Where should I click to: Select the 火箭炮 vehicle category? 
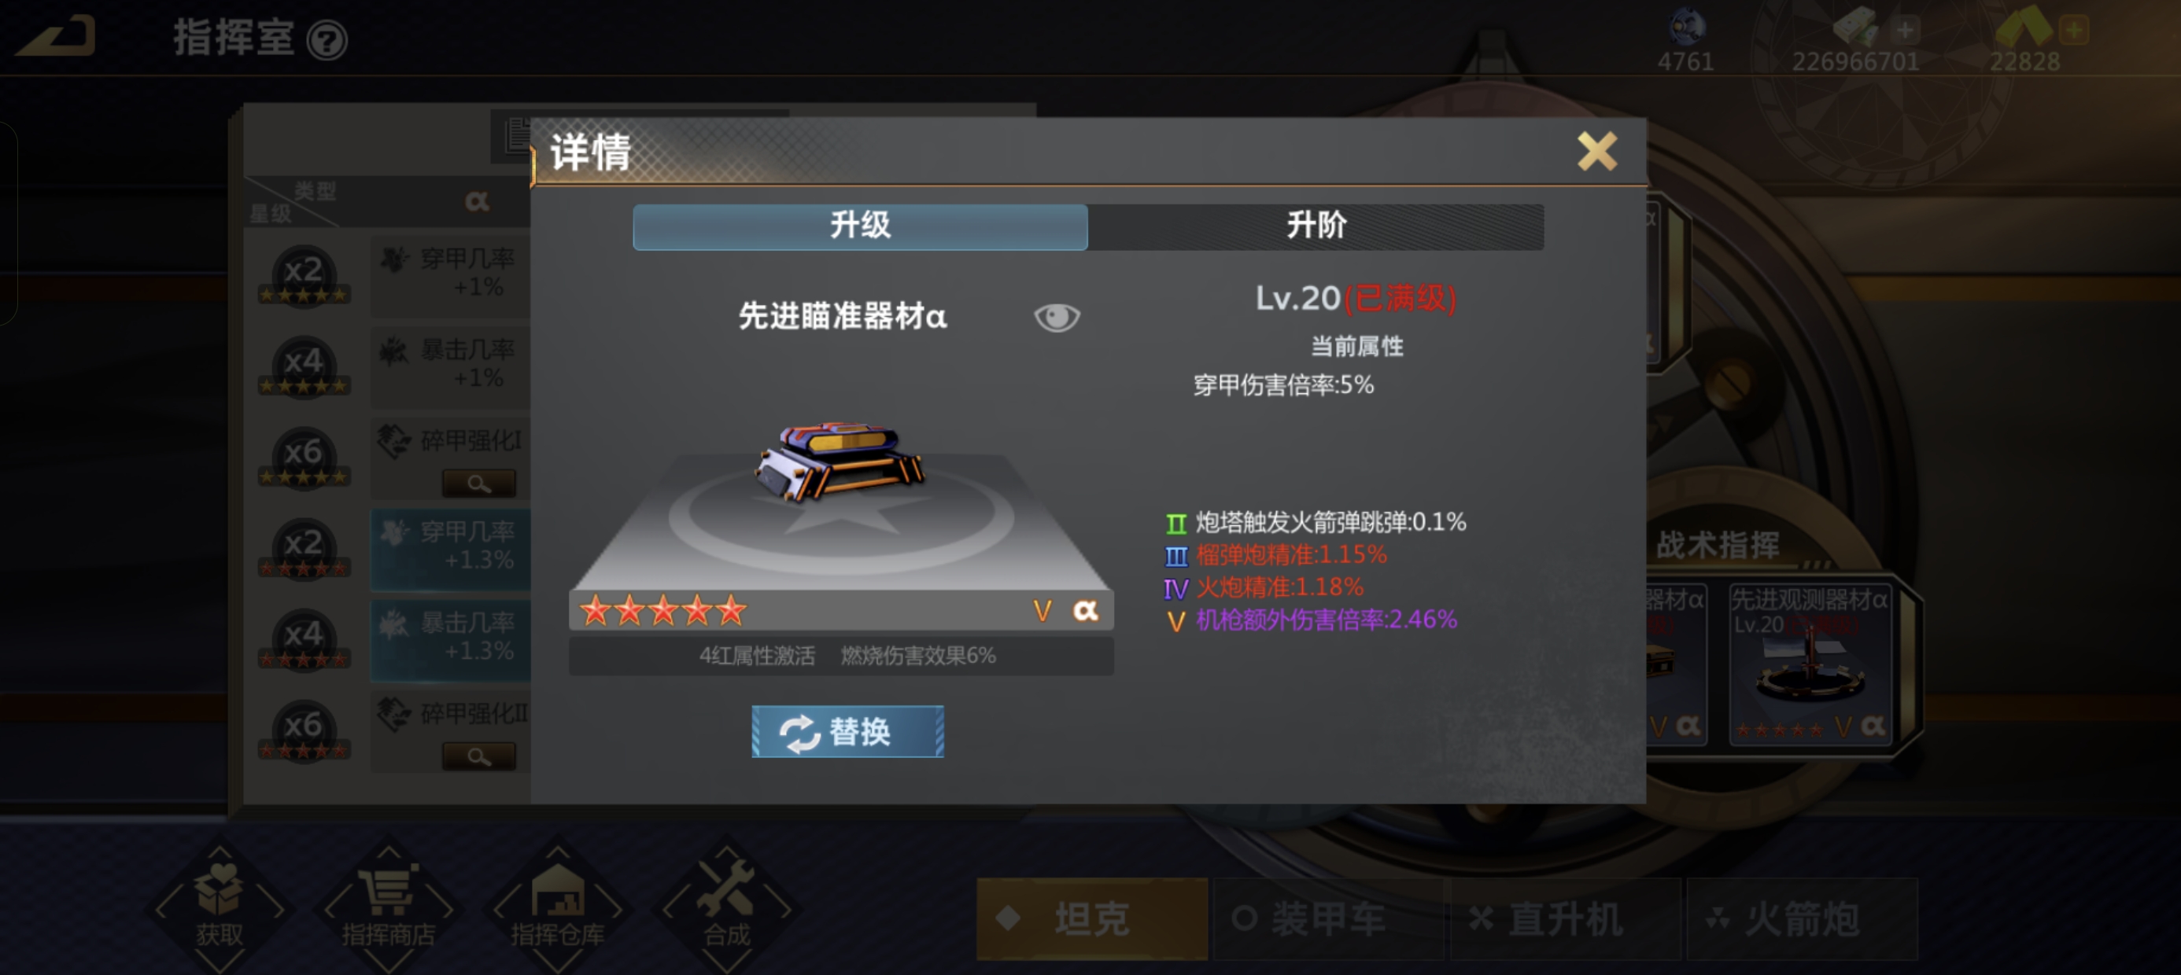click(x=1802, y=919)
